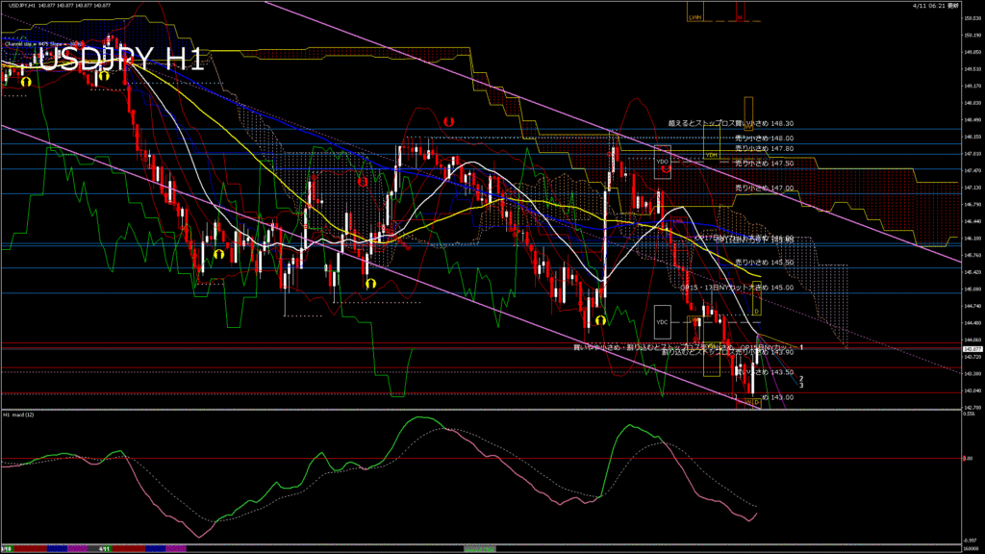Click the sell annotation at 147.00
Screen dimensions: 985x554
pos(764,189)
